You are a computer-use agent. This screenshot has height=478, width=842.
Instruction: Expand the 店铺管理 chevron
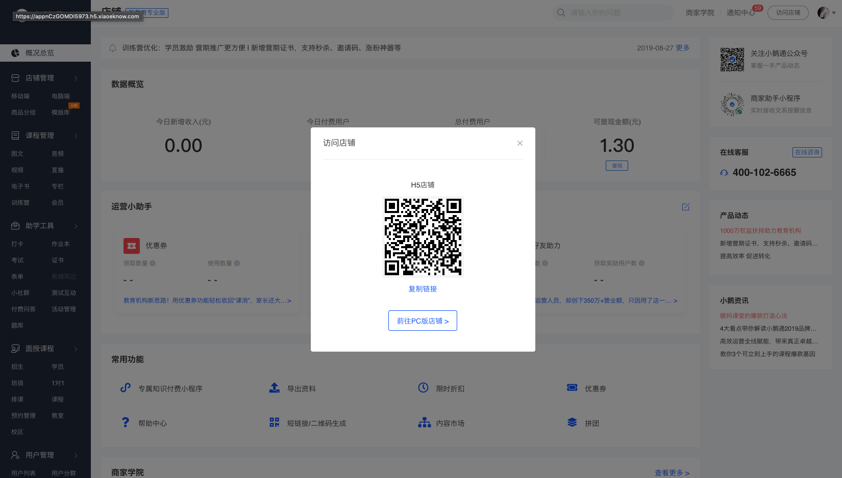(x=76, y=78)
